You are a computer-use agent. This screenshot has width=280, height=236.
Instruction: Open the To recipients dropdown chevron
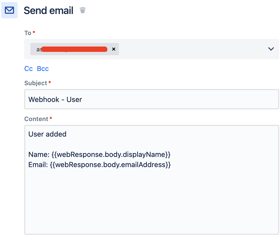pos(271,49)
